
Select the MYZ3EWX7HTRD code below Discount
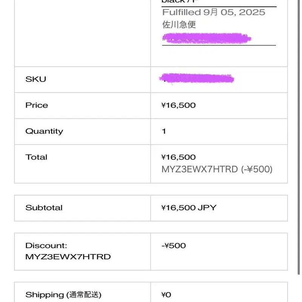pos(68,257)
